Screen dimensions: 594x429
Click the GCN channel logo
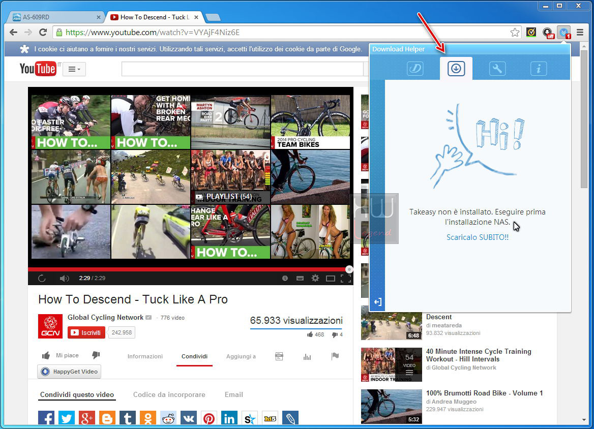click(50, 326)
